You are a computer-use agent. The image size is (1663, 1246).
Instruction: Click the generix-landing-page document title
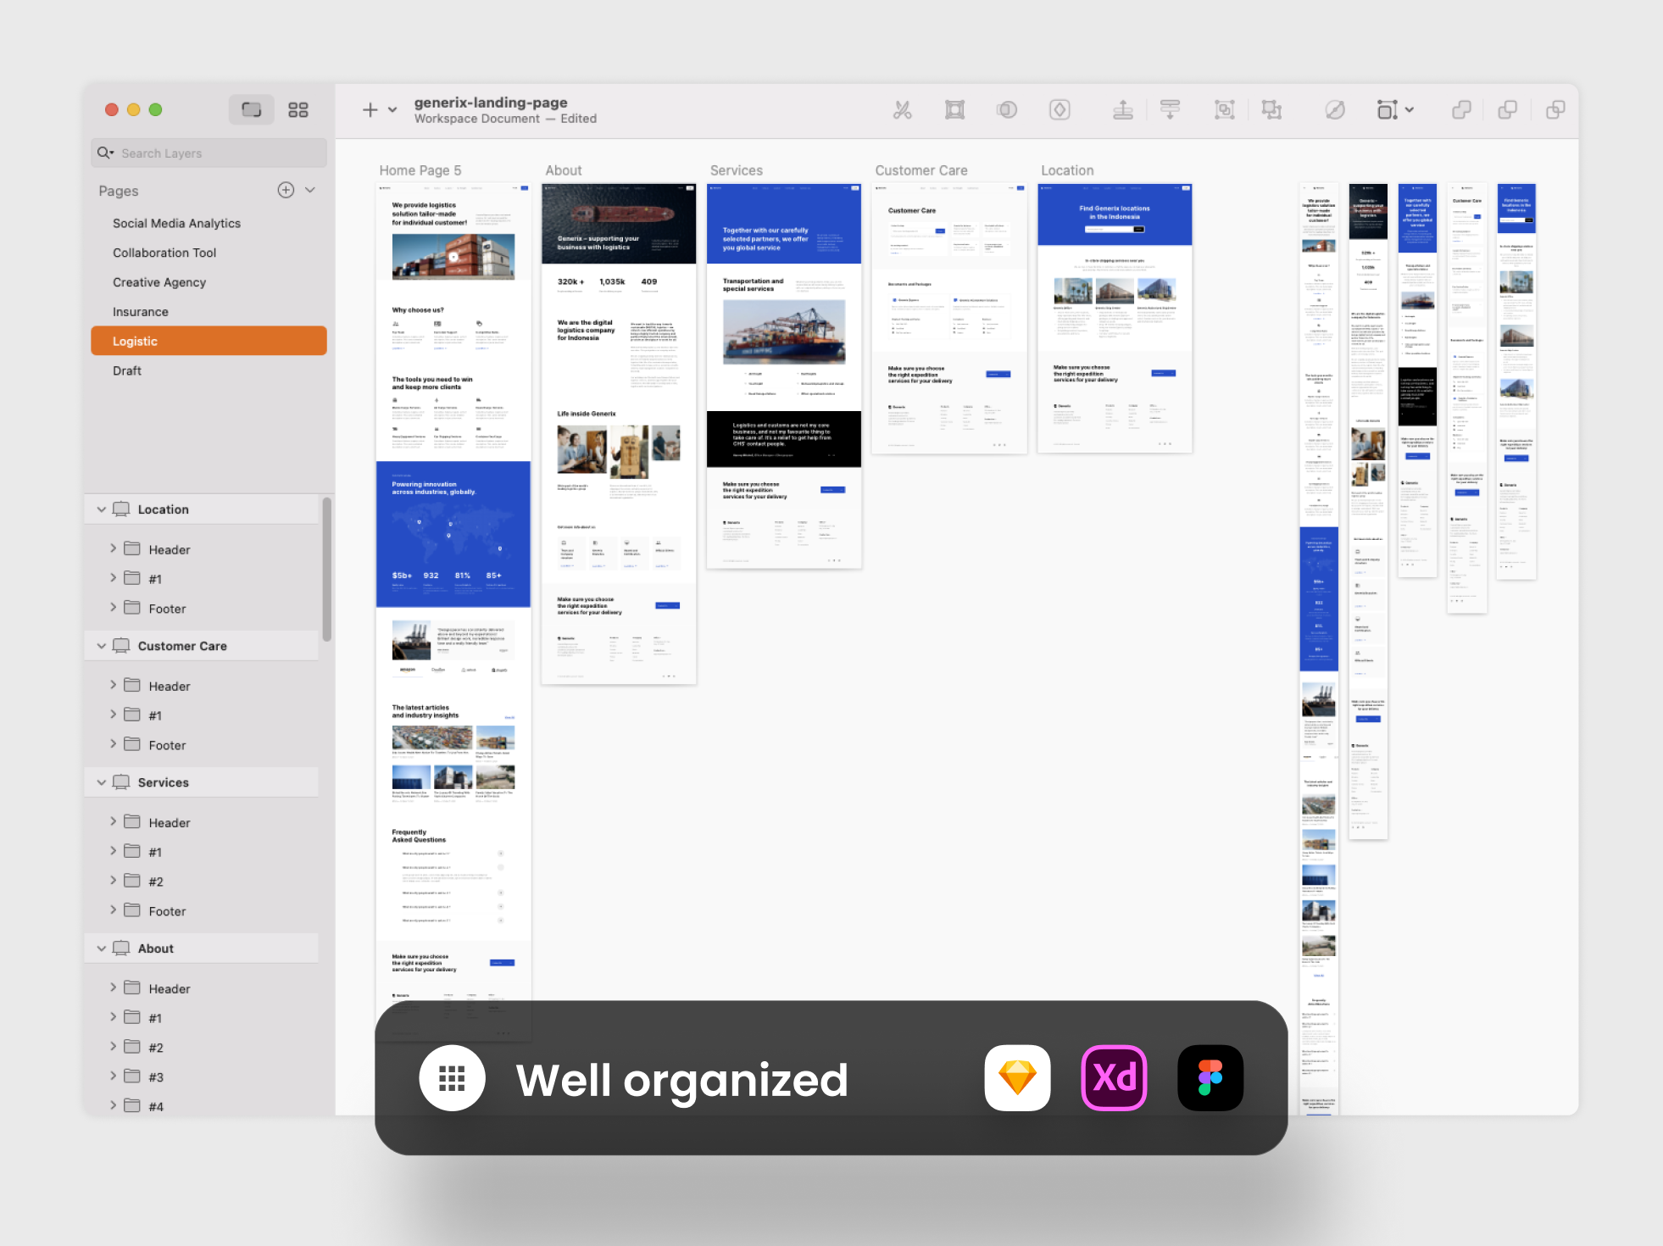(490, 102)
